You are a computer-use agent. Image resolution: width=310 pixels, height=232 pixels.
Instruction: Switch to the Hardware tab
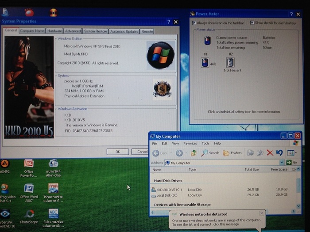pos(54,31)
